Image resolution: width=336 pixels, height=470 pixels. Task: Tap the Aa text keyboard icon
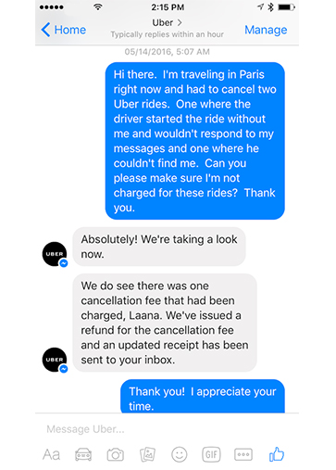51,454
